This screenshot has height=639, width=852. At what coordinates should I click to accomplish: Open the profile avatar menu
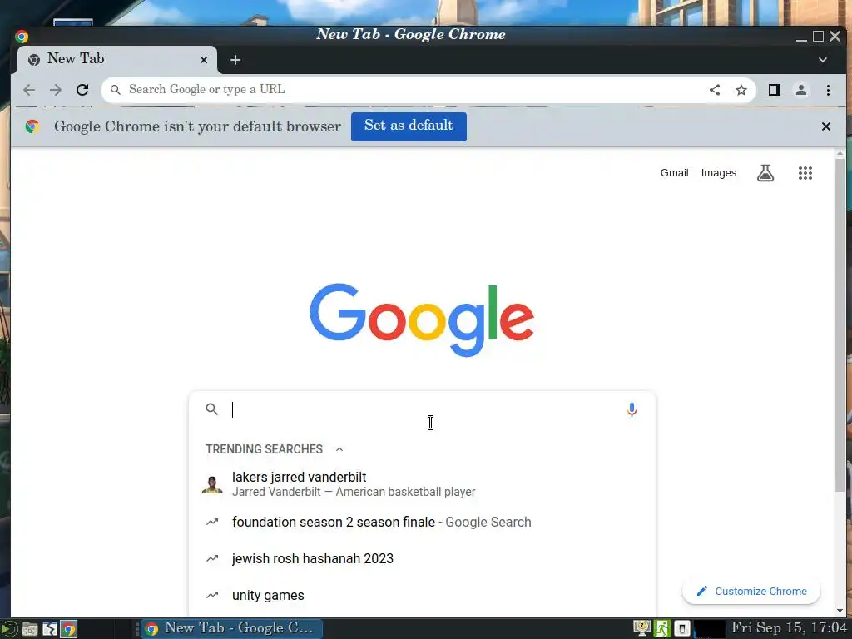click(801, 90)
